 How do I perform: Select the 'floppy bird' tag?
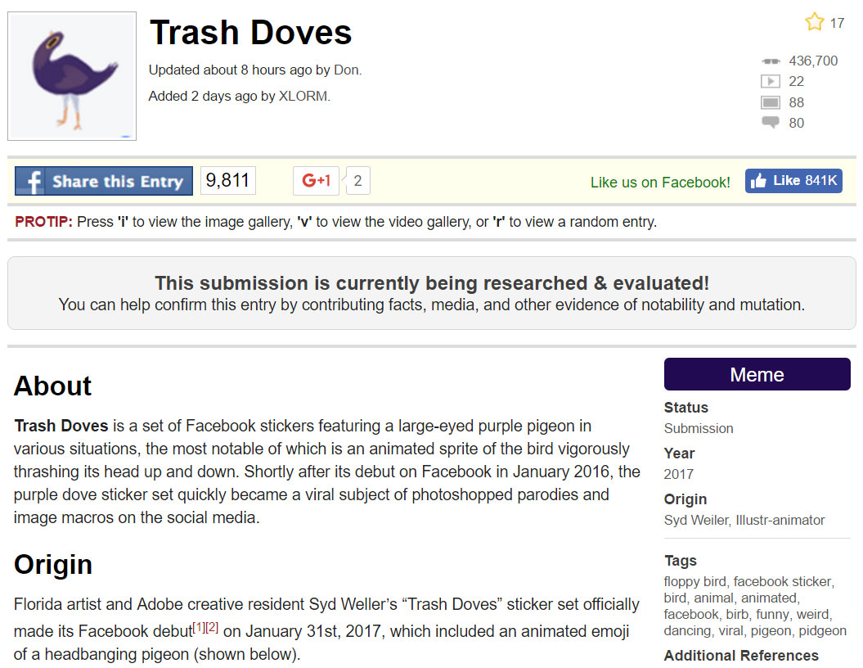tap(694, 581)
